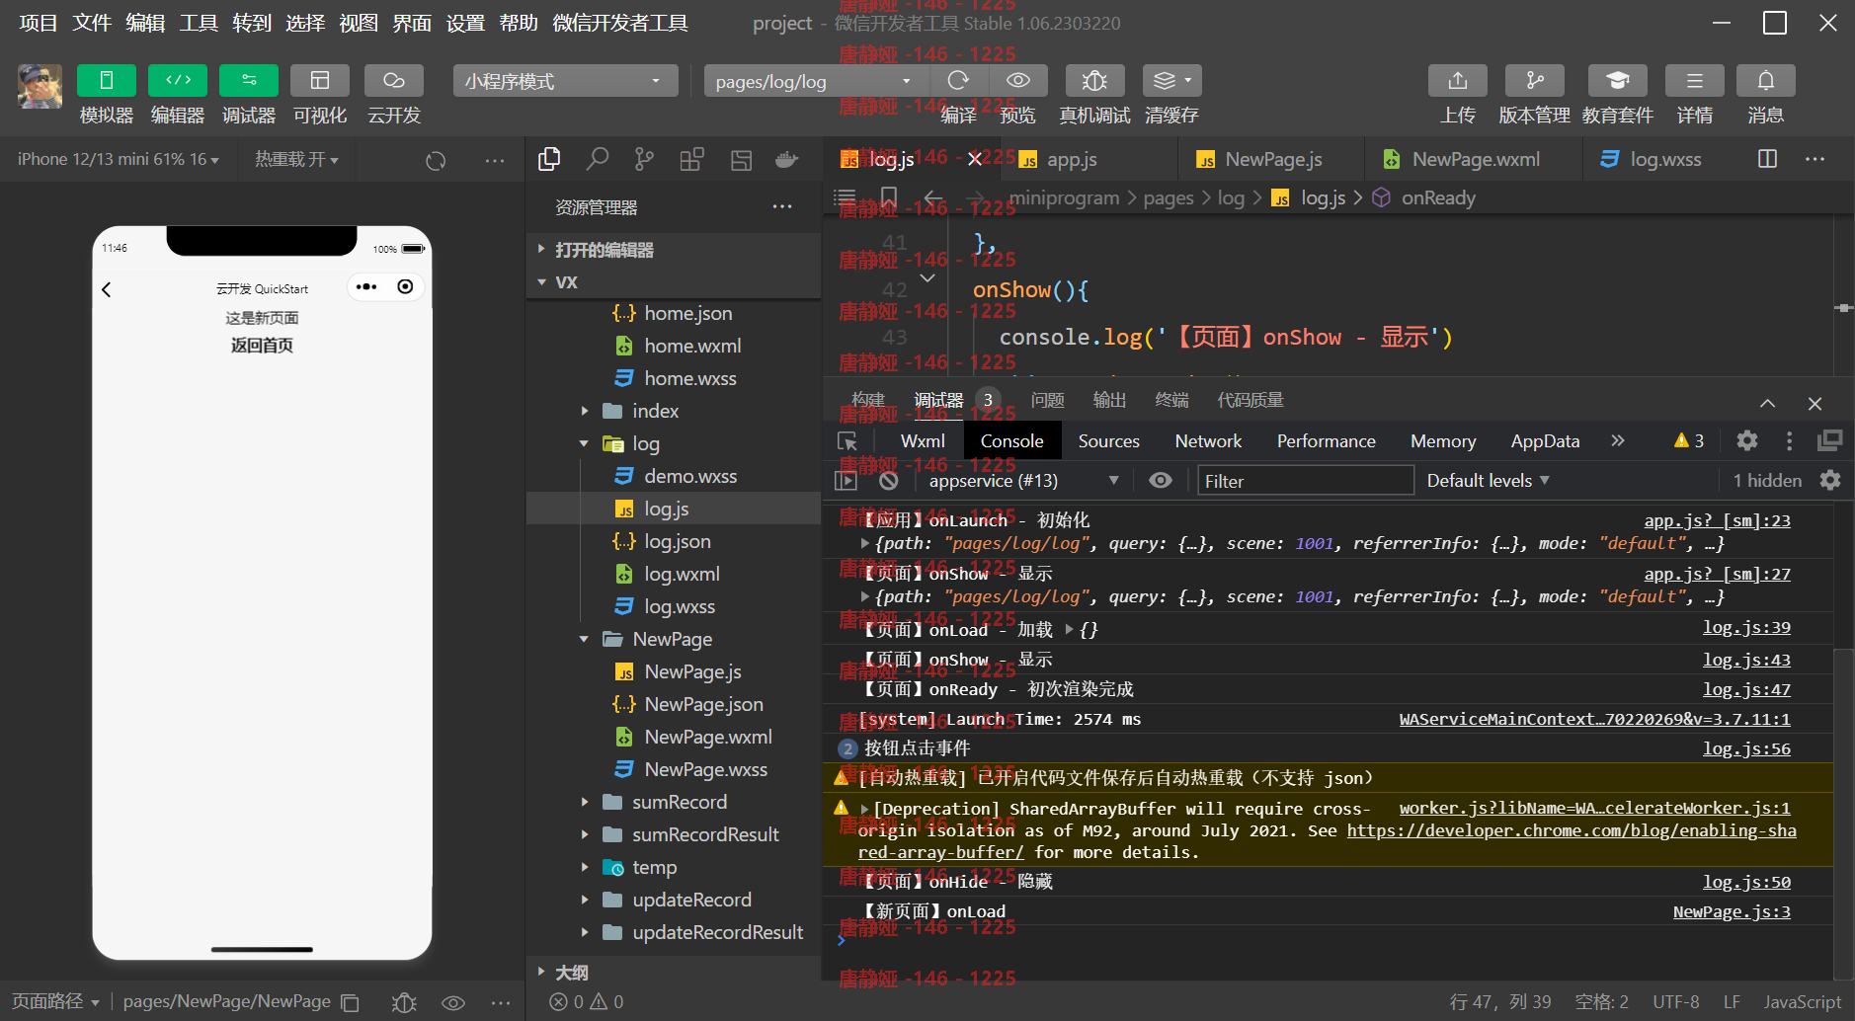Click the compile refresh icon
The width and height of the screenshot is (1855, 1021).
(958, 81)
